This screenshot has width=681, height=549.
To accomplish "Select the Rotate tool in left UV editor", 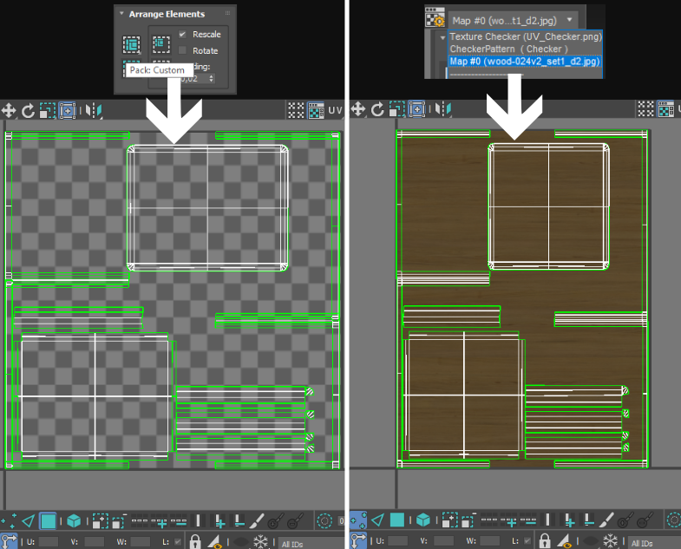I will 28,110.
